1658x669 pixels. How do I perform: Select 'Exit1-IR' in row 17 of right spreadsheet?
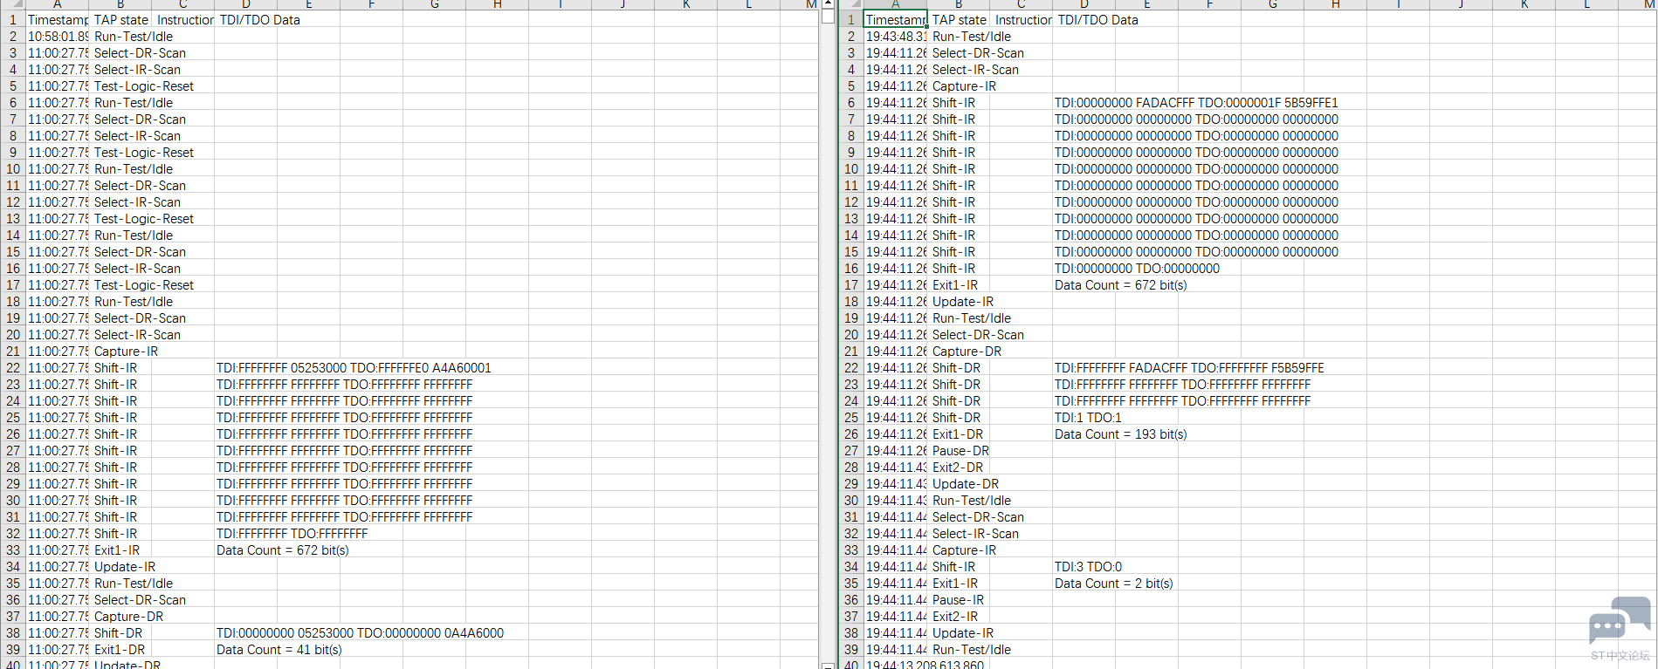955,284
